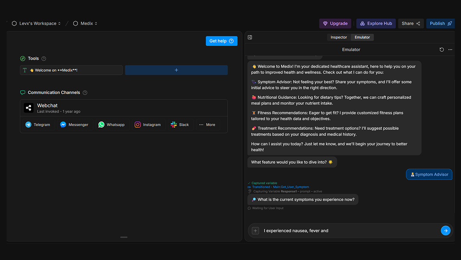Viewport: 461px width, 260px height.
Task: Open the Medix bot selector dropdown
Action: (85, 23)
